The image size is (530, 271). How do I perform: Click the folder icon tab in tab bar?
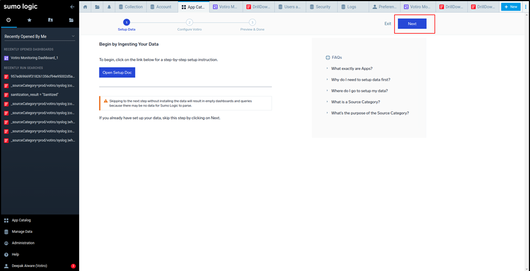coord(97,7)
